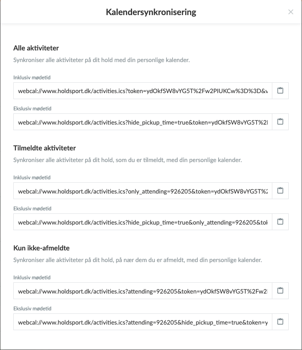Viewport: 302px width, 350px height.
Task: Click the description text under Tilmeldte aktiviteter
Action: click(x=127, y=160)
